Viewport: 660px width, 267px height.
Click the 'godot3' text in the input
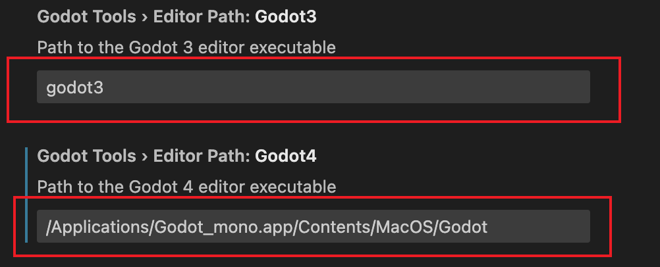pos(74,87)
